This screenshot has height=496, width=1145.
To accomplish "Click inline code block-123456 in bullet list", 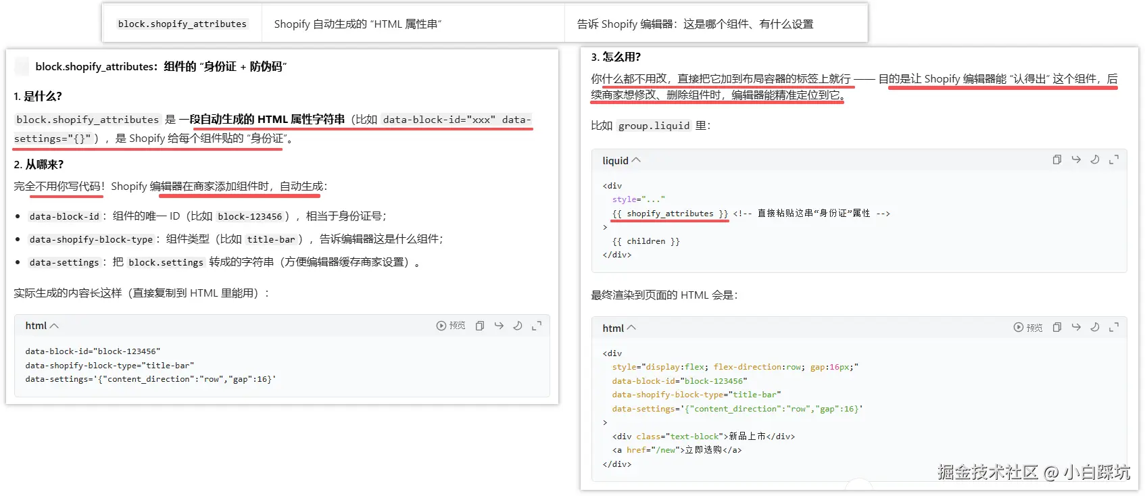I will click(250, 216).
